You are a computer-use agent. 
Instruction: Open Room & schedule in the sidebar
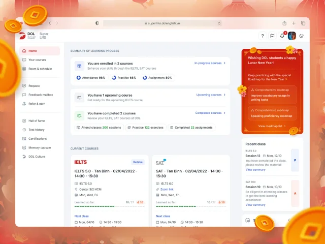point(40,69)
